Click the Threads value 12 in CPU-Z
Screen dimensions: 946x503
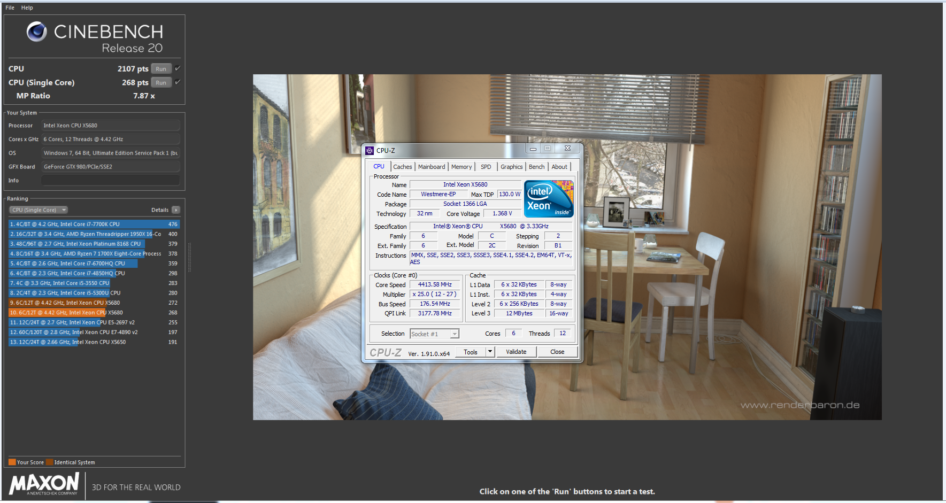(x=563, y=334)
